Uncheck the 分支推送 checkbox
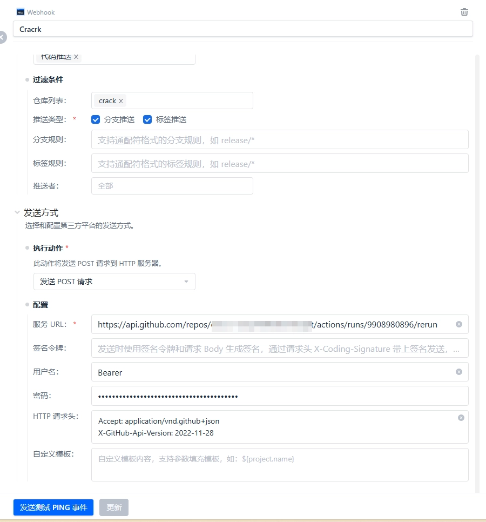The width and height of the screenshot is (486, 522). [x=96, y=119]
